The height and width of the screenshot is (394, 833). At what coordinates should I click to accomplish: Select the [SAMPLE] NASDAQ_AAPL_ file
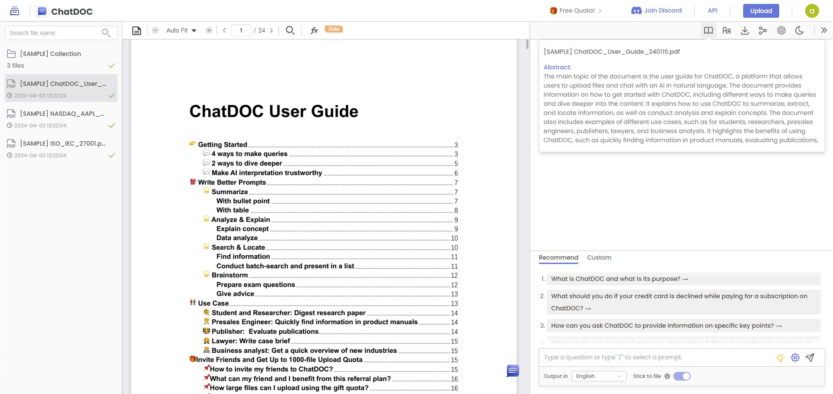click(x=61, y=118)
